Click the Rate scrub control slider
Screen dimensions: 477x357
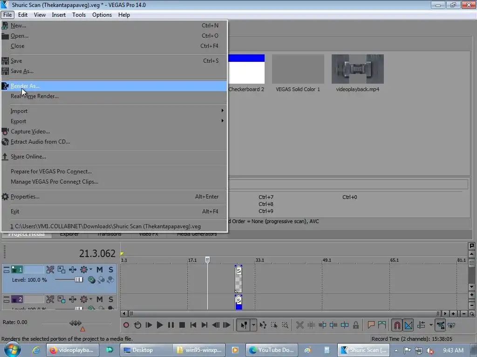(75, 323)
